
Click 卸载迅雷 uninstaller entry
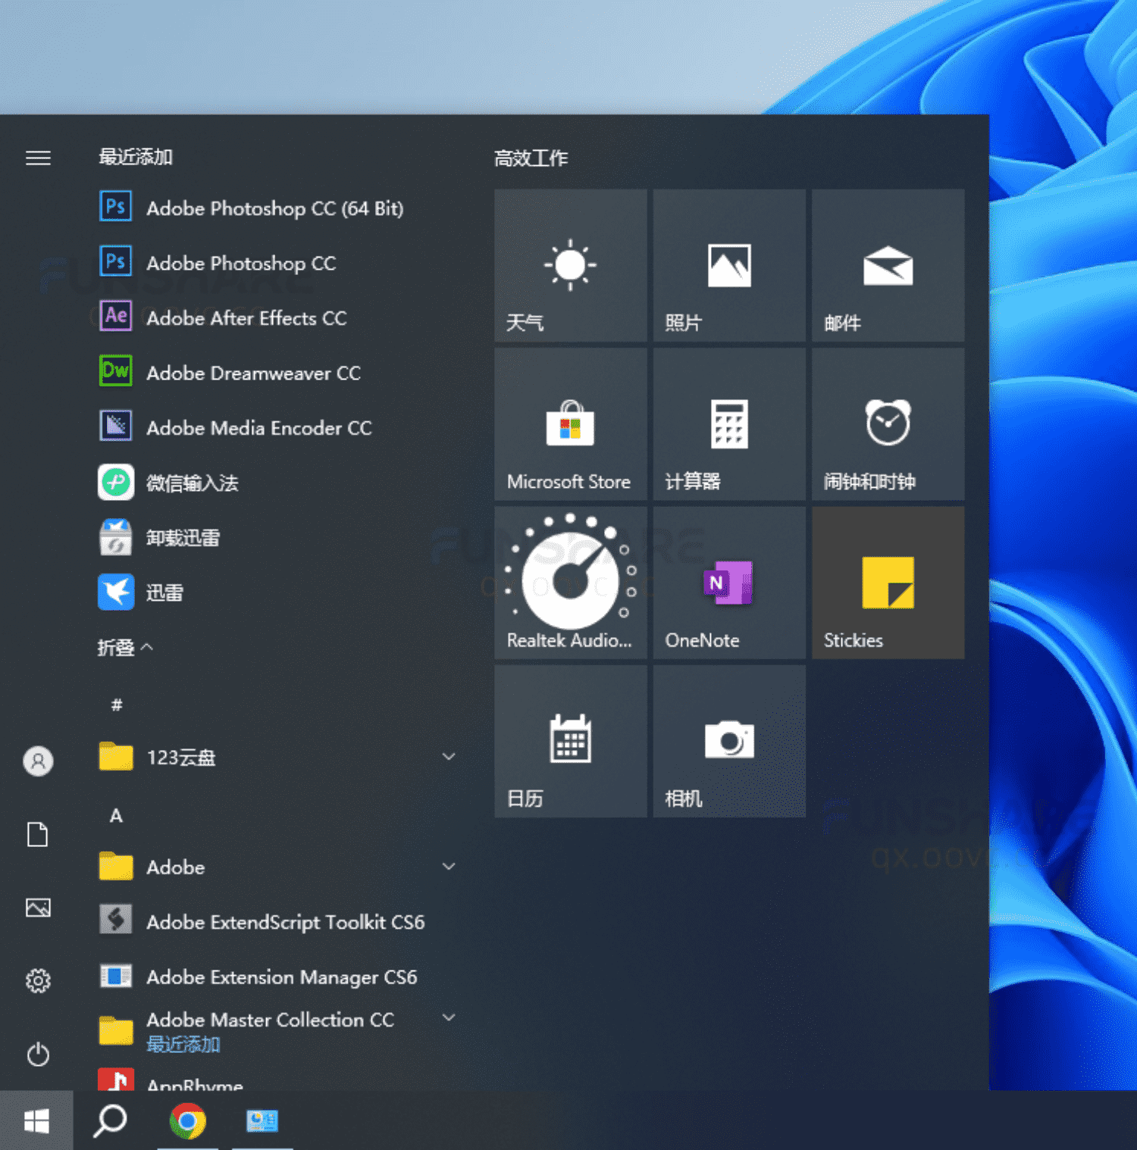point(277,537)
